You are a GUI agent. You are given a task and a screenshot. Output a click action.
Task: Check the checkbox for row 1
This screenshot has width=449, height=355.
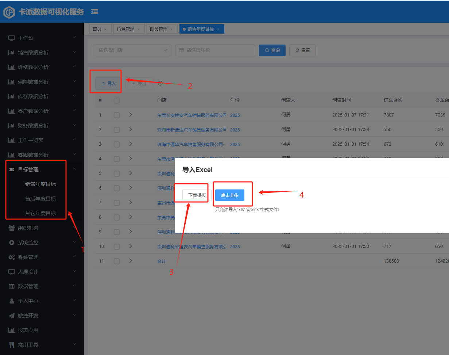point(116,115)
